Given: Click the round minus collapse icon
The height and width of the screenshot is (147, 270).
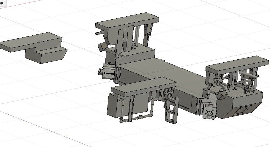Looking at the screenshot, I should (2, 2).
